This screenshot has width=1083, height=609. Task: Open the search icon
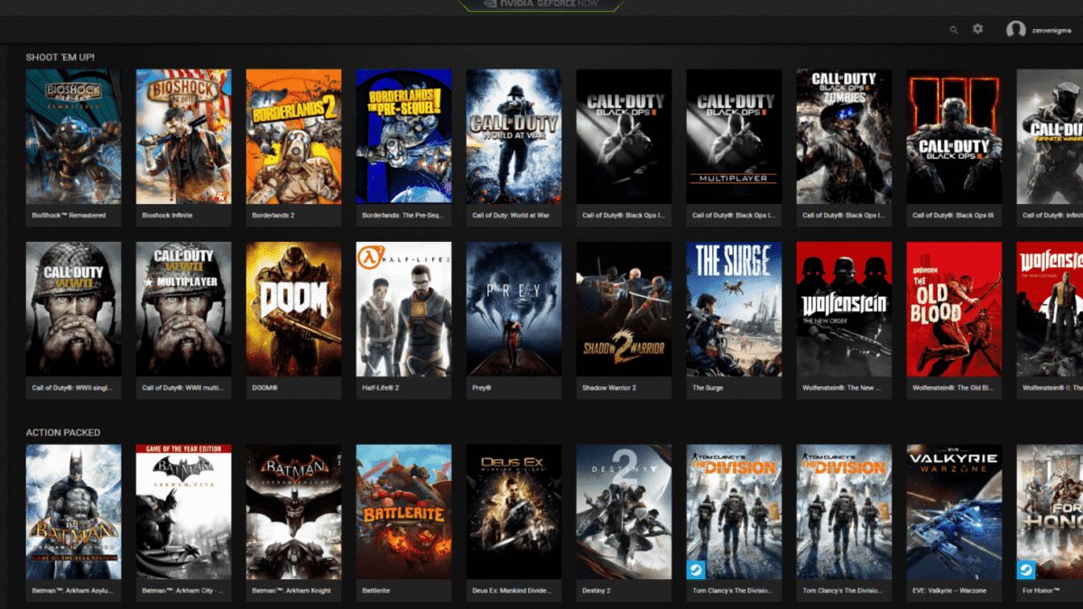[x=954, y=30]
